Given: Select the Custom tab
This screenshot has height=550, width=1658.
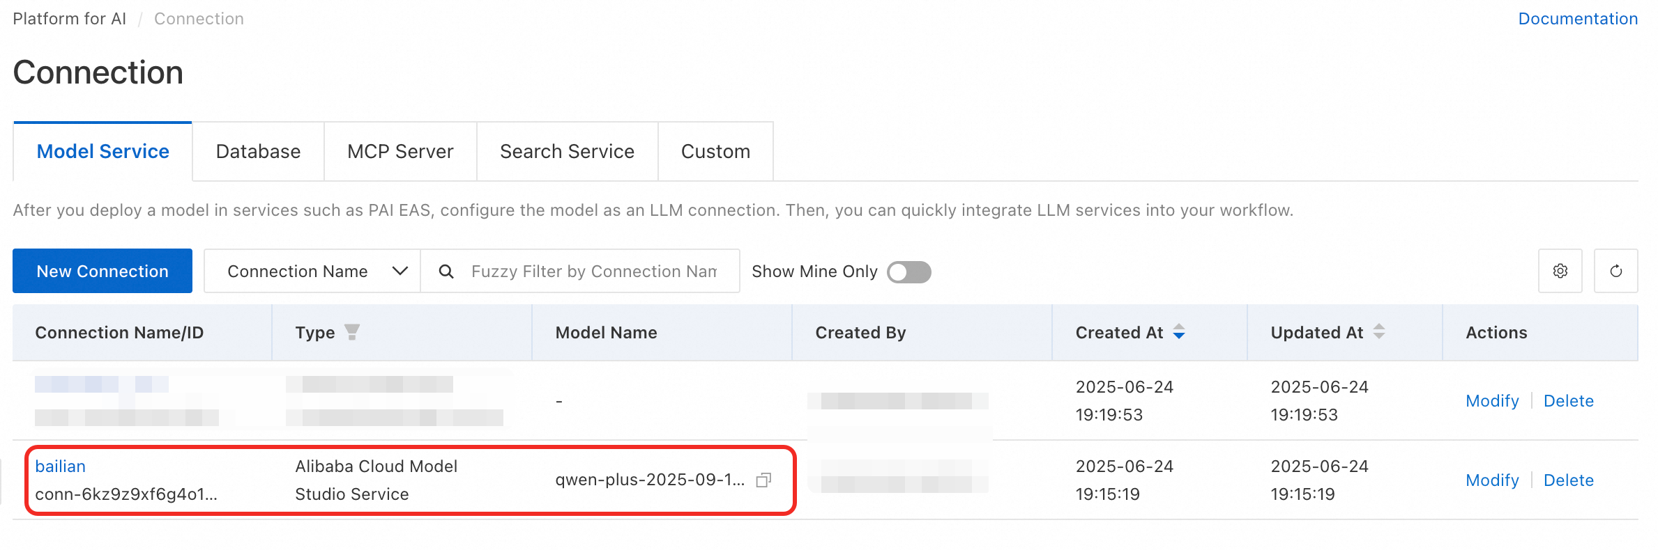Looking at the screenshot, I should (715, 151).
